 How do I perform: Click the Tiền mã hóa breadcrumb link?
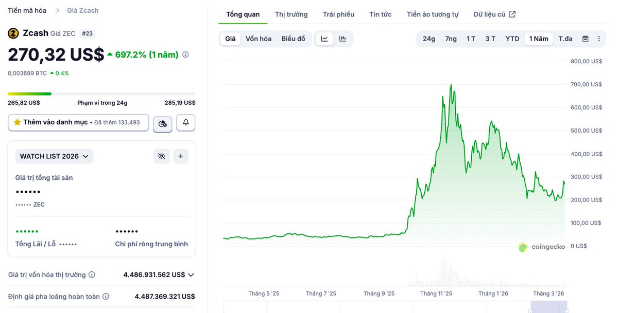tap(27, 10)
